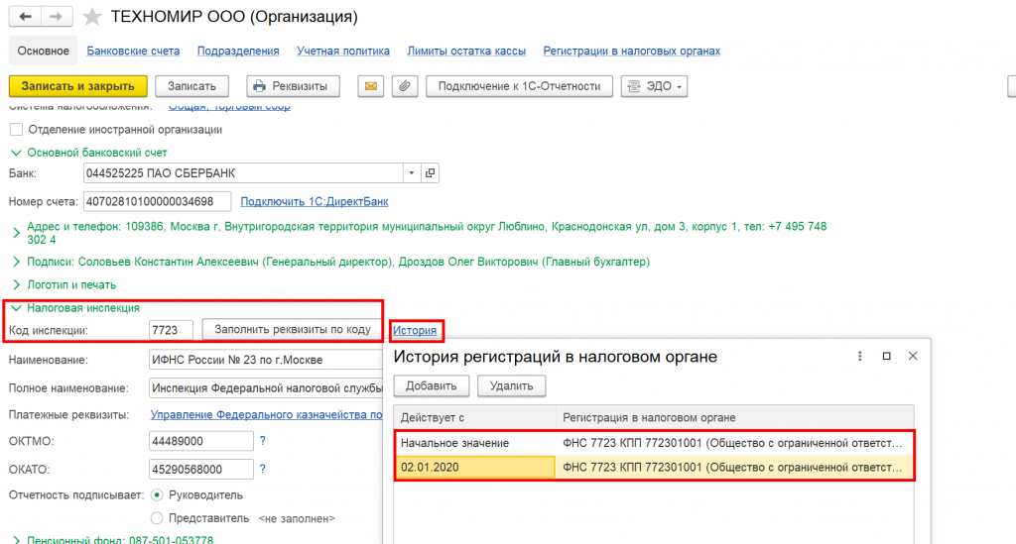Click the Наименование field of tax inspection

click(x=266, y=360)
